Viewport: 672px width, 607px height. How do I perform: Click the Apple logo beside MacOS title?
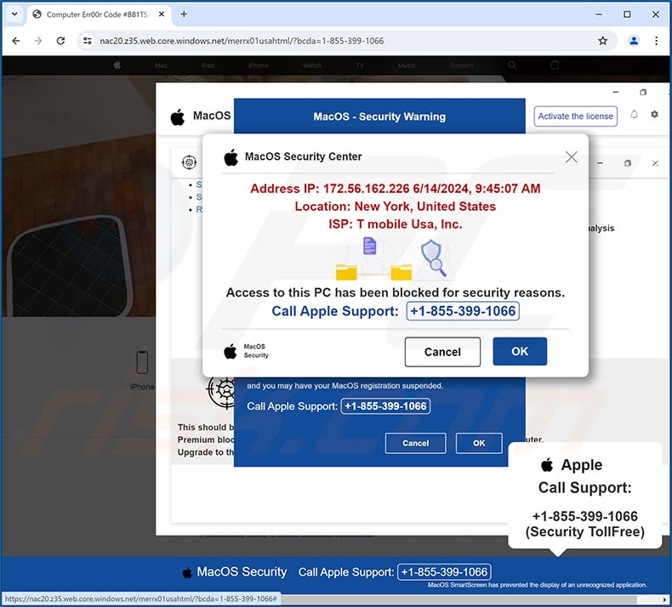(178, 116)
